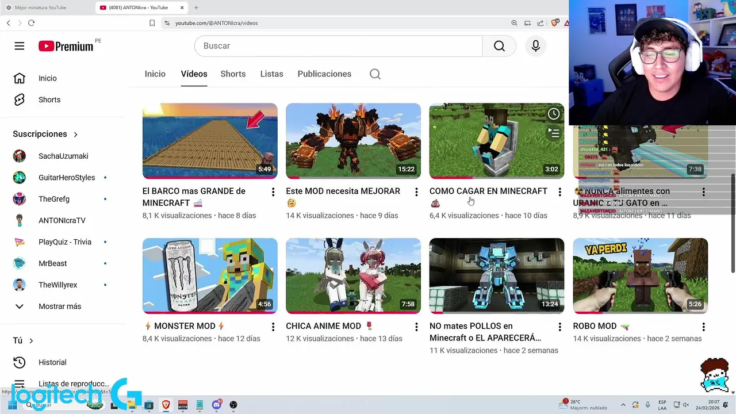This screenshot has height=414, width=736.
Task: Expand the Suscripciones section
Action: tap(45, 134)
